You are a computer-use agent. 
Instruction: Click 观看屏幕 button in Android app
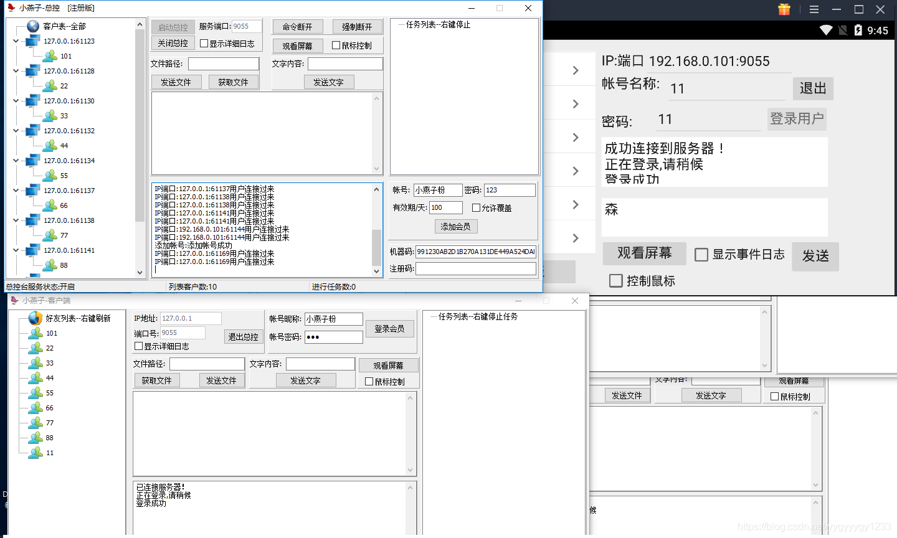pos(645,253)
